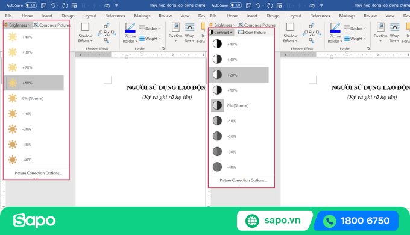410x235 pixels.
Task: Expand Dashes dropdown in left window
Action: pyautogui.click(x=150, y=28)
